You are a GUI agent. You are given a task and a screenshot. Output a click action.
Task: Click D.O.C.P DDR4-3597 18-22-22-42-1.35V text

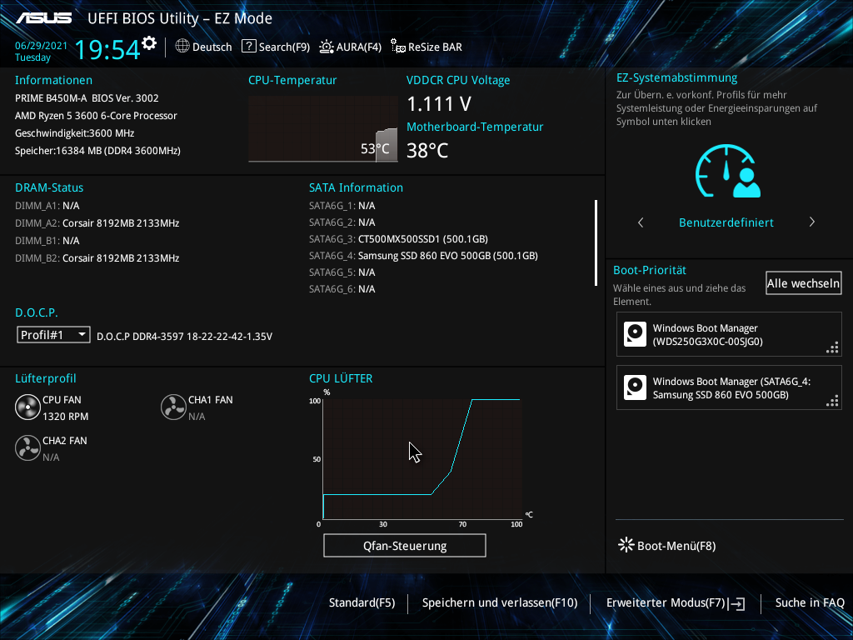pyautogui.click(x=184, y=337)
